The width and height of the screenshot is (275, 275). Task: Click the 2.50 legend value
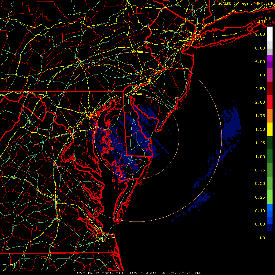coord(260,89)
